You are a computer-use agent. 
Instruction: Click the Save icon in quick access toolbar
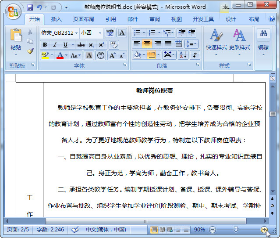coord(30,7)
